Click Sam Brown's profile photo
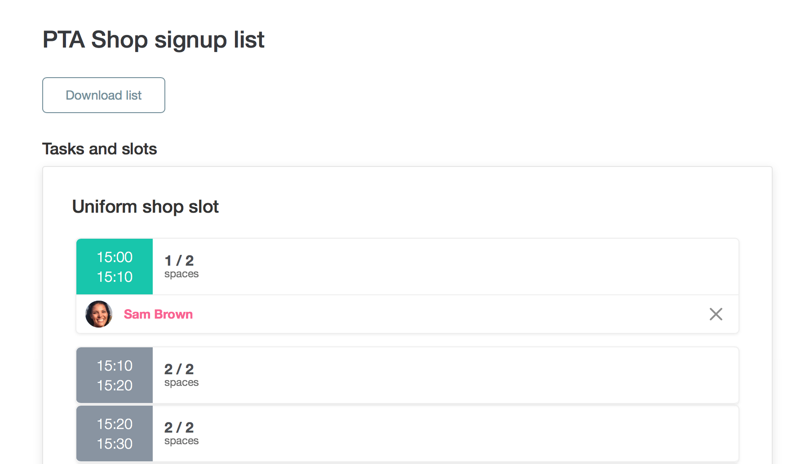This screenshot has width=796, height=464. point(99,314)
